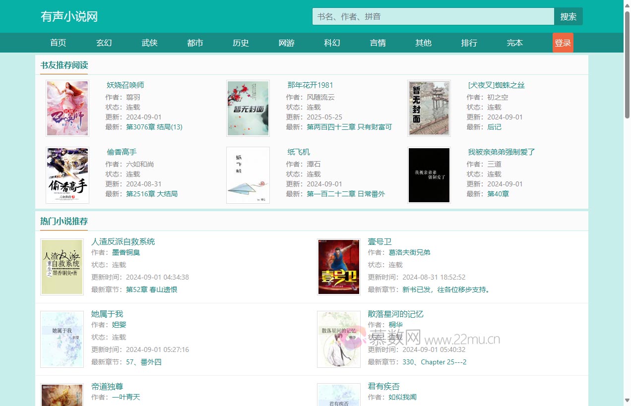Focus the 书名、作者、拼音 search field
Viewport: 631px width, 406px height.
pos(433,16)
